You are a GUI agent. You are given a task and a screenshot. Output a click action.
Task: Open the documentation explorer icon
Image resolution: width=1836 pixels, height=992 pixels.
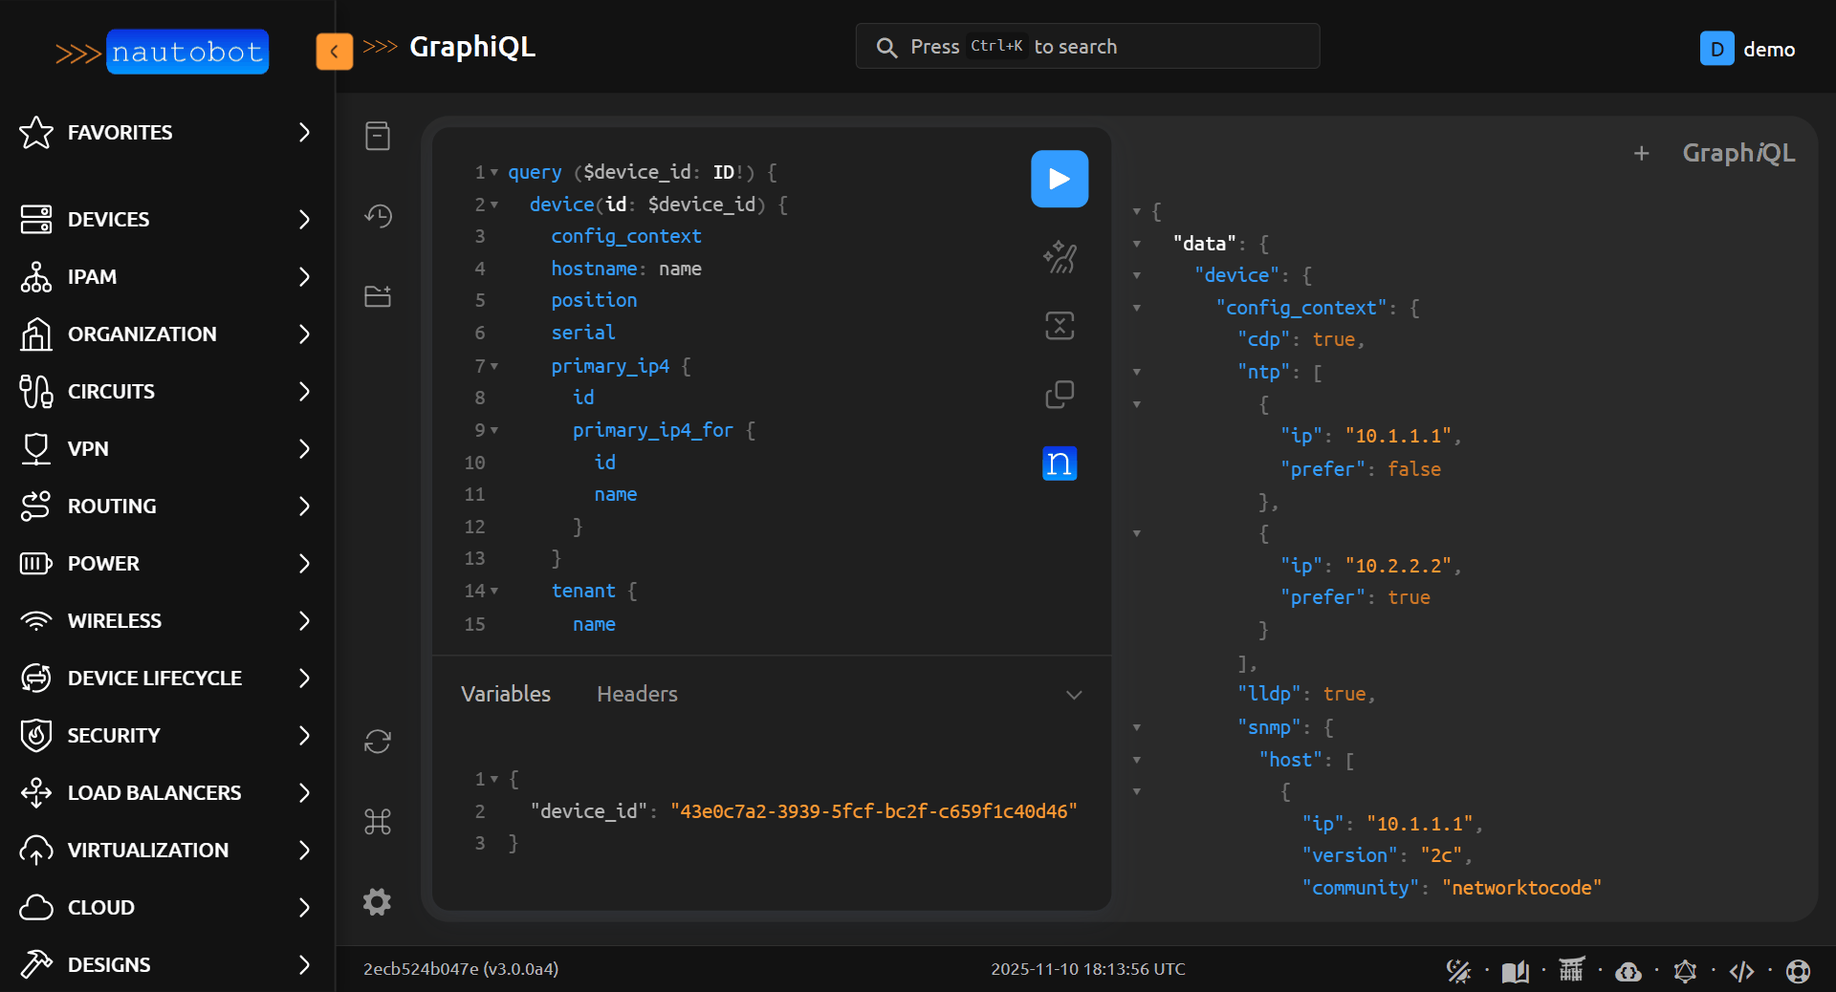[378, 136]
